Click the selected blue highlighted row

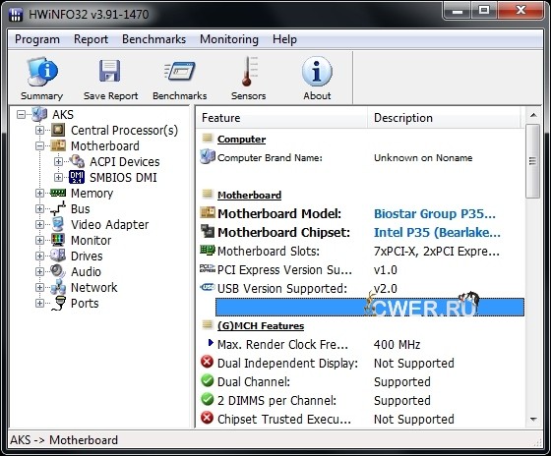pos(370,308)
